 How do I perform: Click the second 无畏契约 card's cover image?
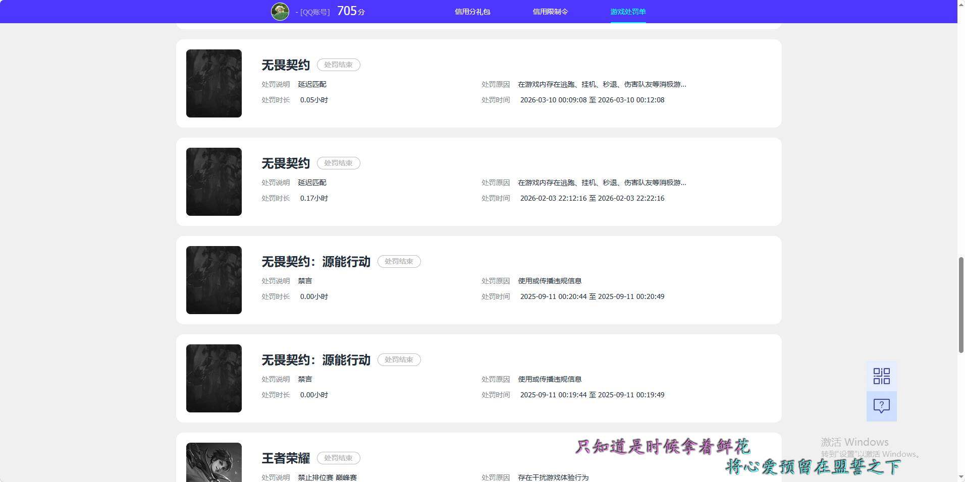(213, 182)
